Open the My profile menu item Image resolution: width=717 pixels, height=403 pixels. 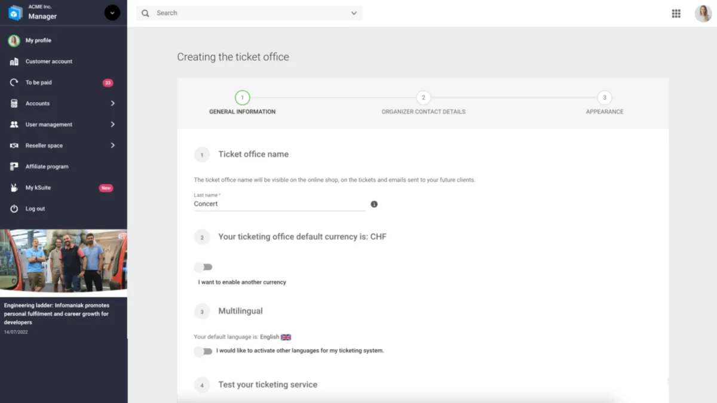pos(38,41)
